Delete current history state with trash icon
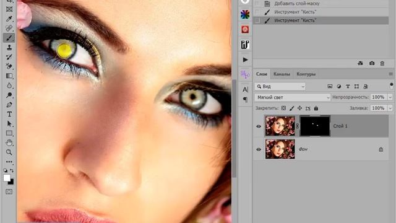 (382, 63)
